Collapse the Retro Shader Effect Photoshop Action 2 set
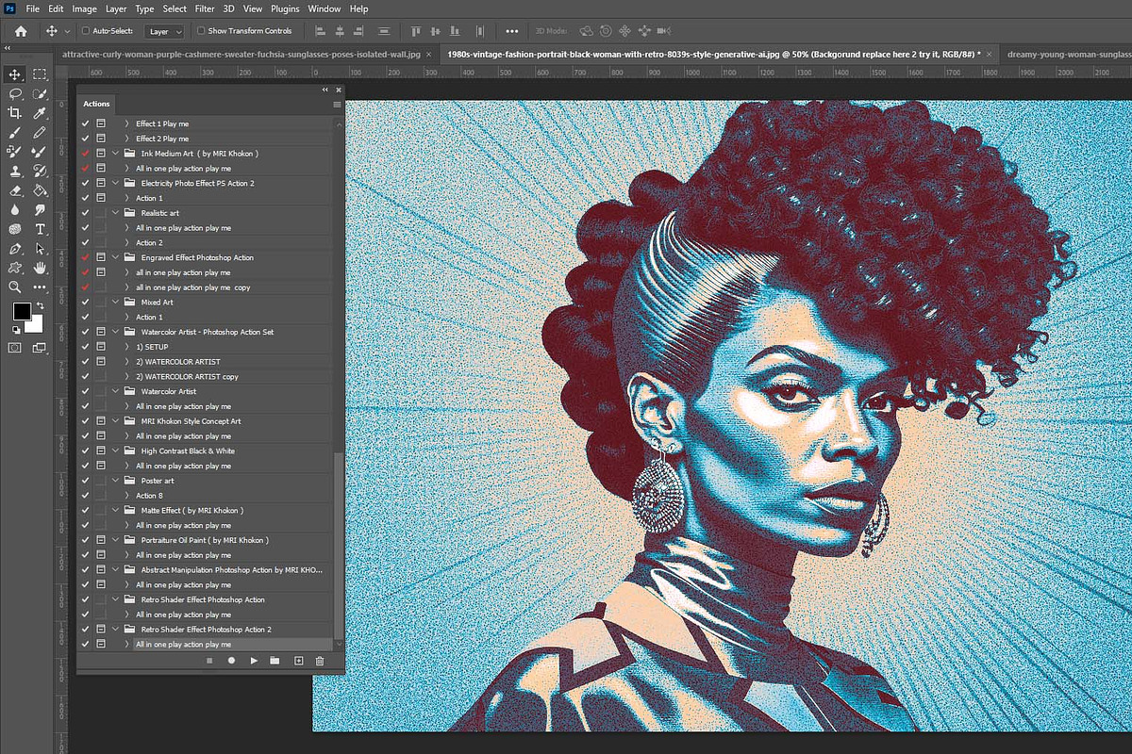Viewport: 1132px width, 754px height. (116, 630)
